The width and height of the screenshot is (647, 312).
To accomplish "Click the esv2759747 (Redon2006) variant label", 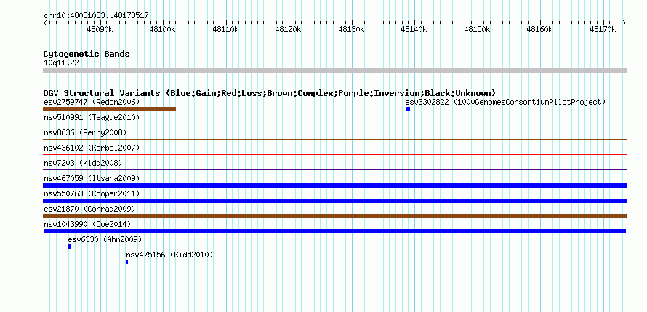I will coord(92,102).
